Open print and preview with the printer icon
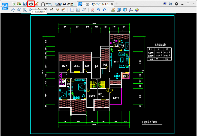Screen dimensions: 197x136 tap(31, 4)
